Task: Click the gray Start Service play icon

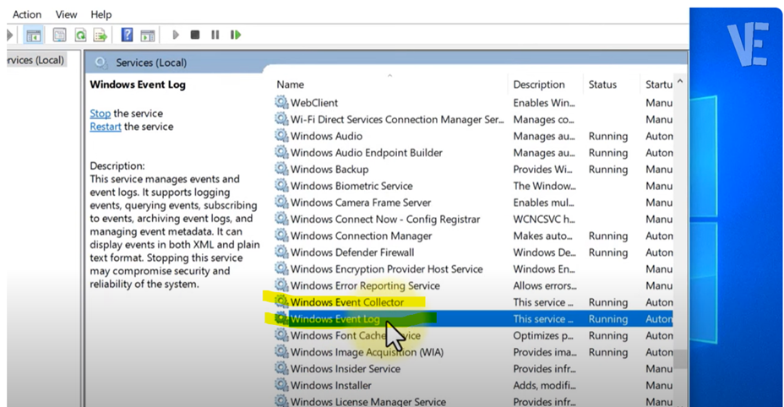Action: pos(176,35)
